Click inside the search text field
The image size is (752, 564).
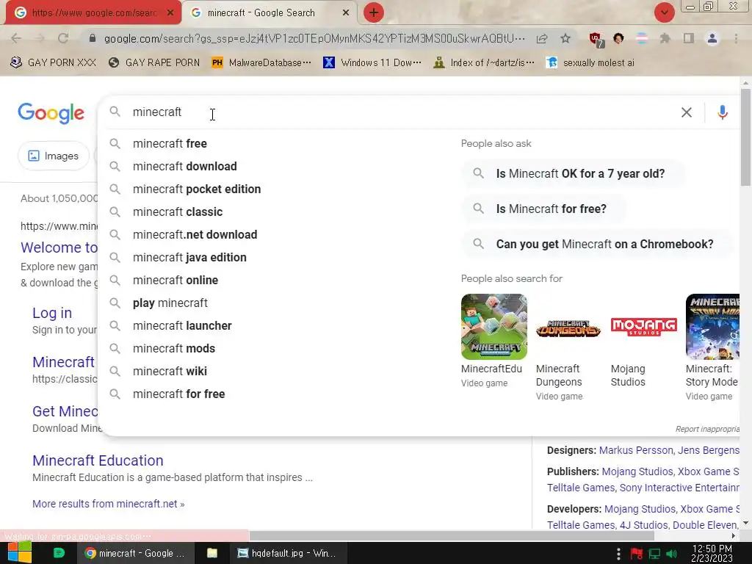403,112
